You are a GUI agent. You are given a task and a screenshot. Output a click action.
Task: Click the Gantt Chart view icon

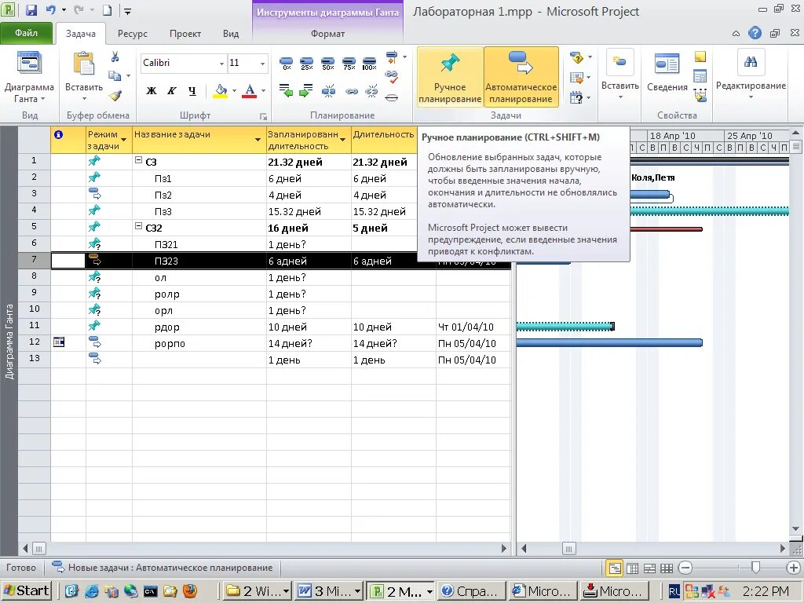[x=29, y=64]
